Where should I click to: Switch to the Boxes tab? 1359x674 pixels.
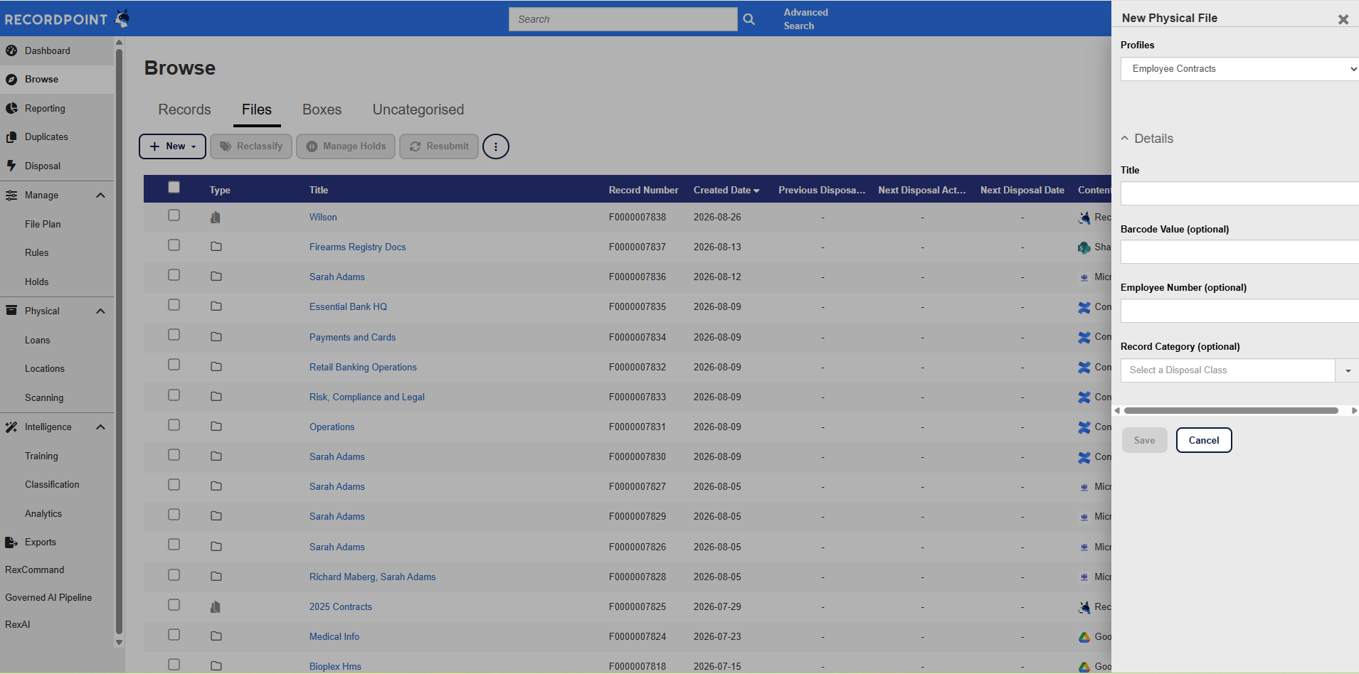322,109
